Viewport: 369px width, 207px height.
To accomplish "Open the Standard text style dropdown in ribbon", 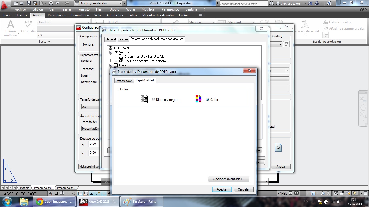I will [88, 22].
